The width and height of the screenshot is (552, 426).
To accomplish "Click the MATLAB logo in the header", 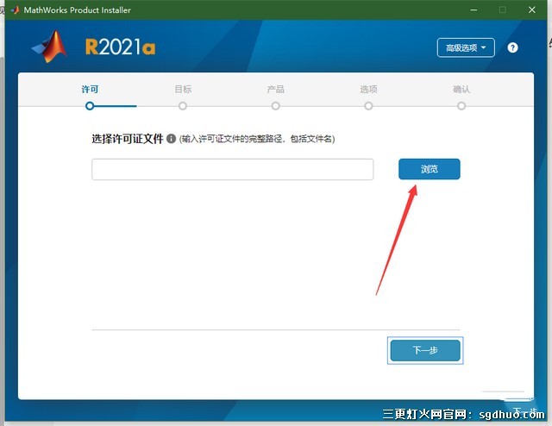I will (50, 47).
